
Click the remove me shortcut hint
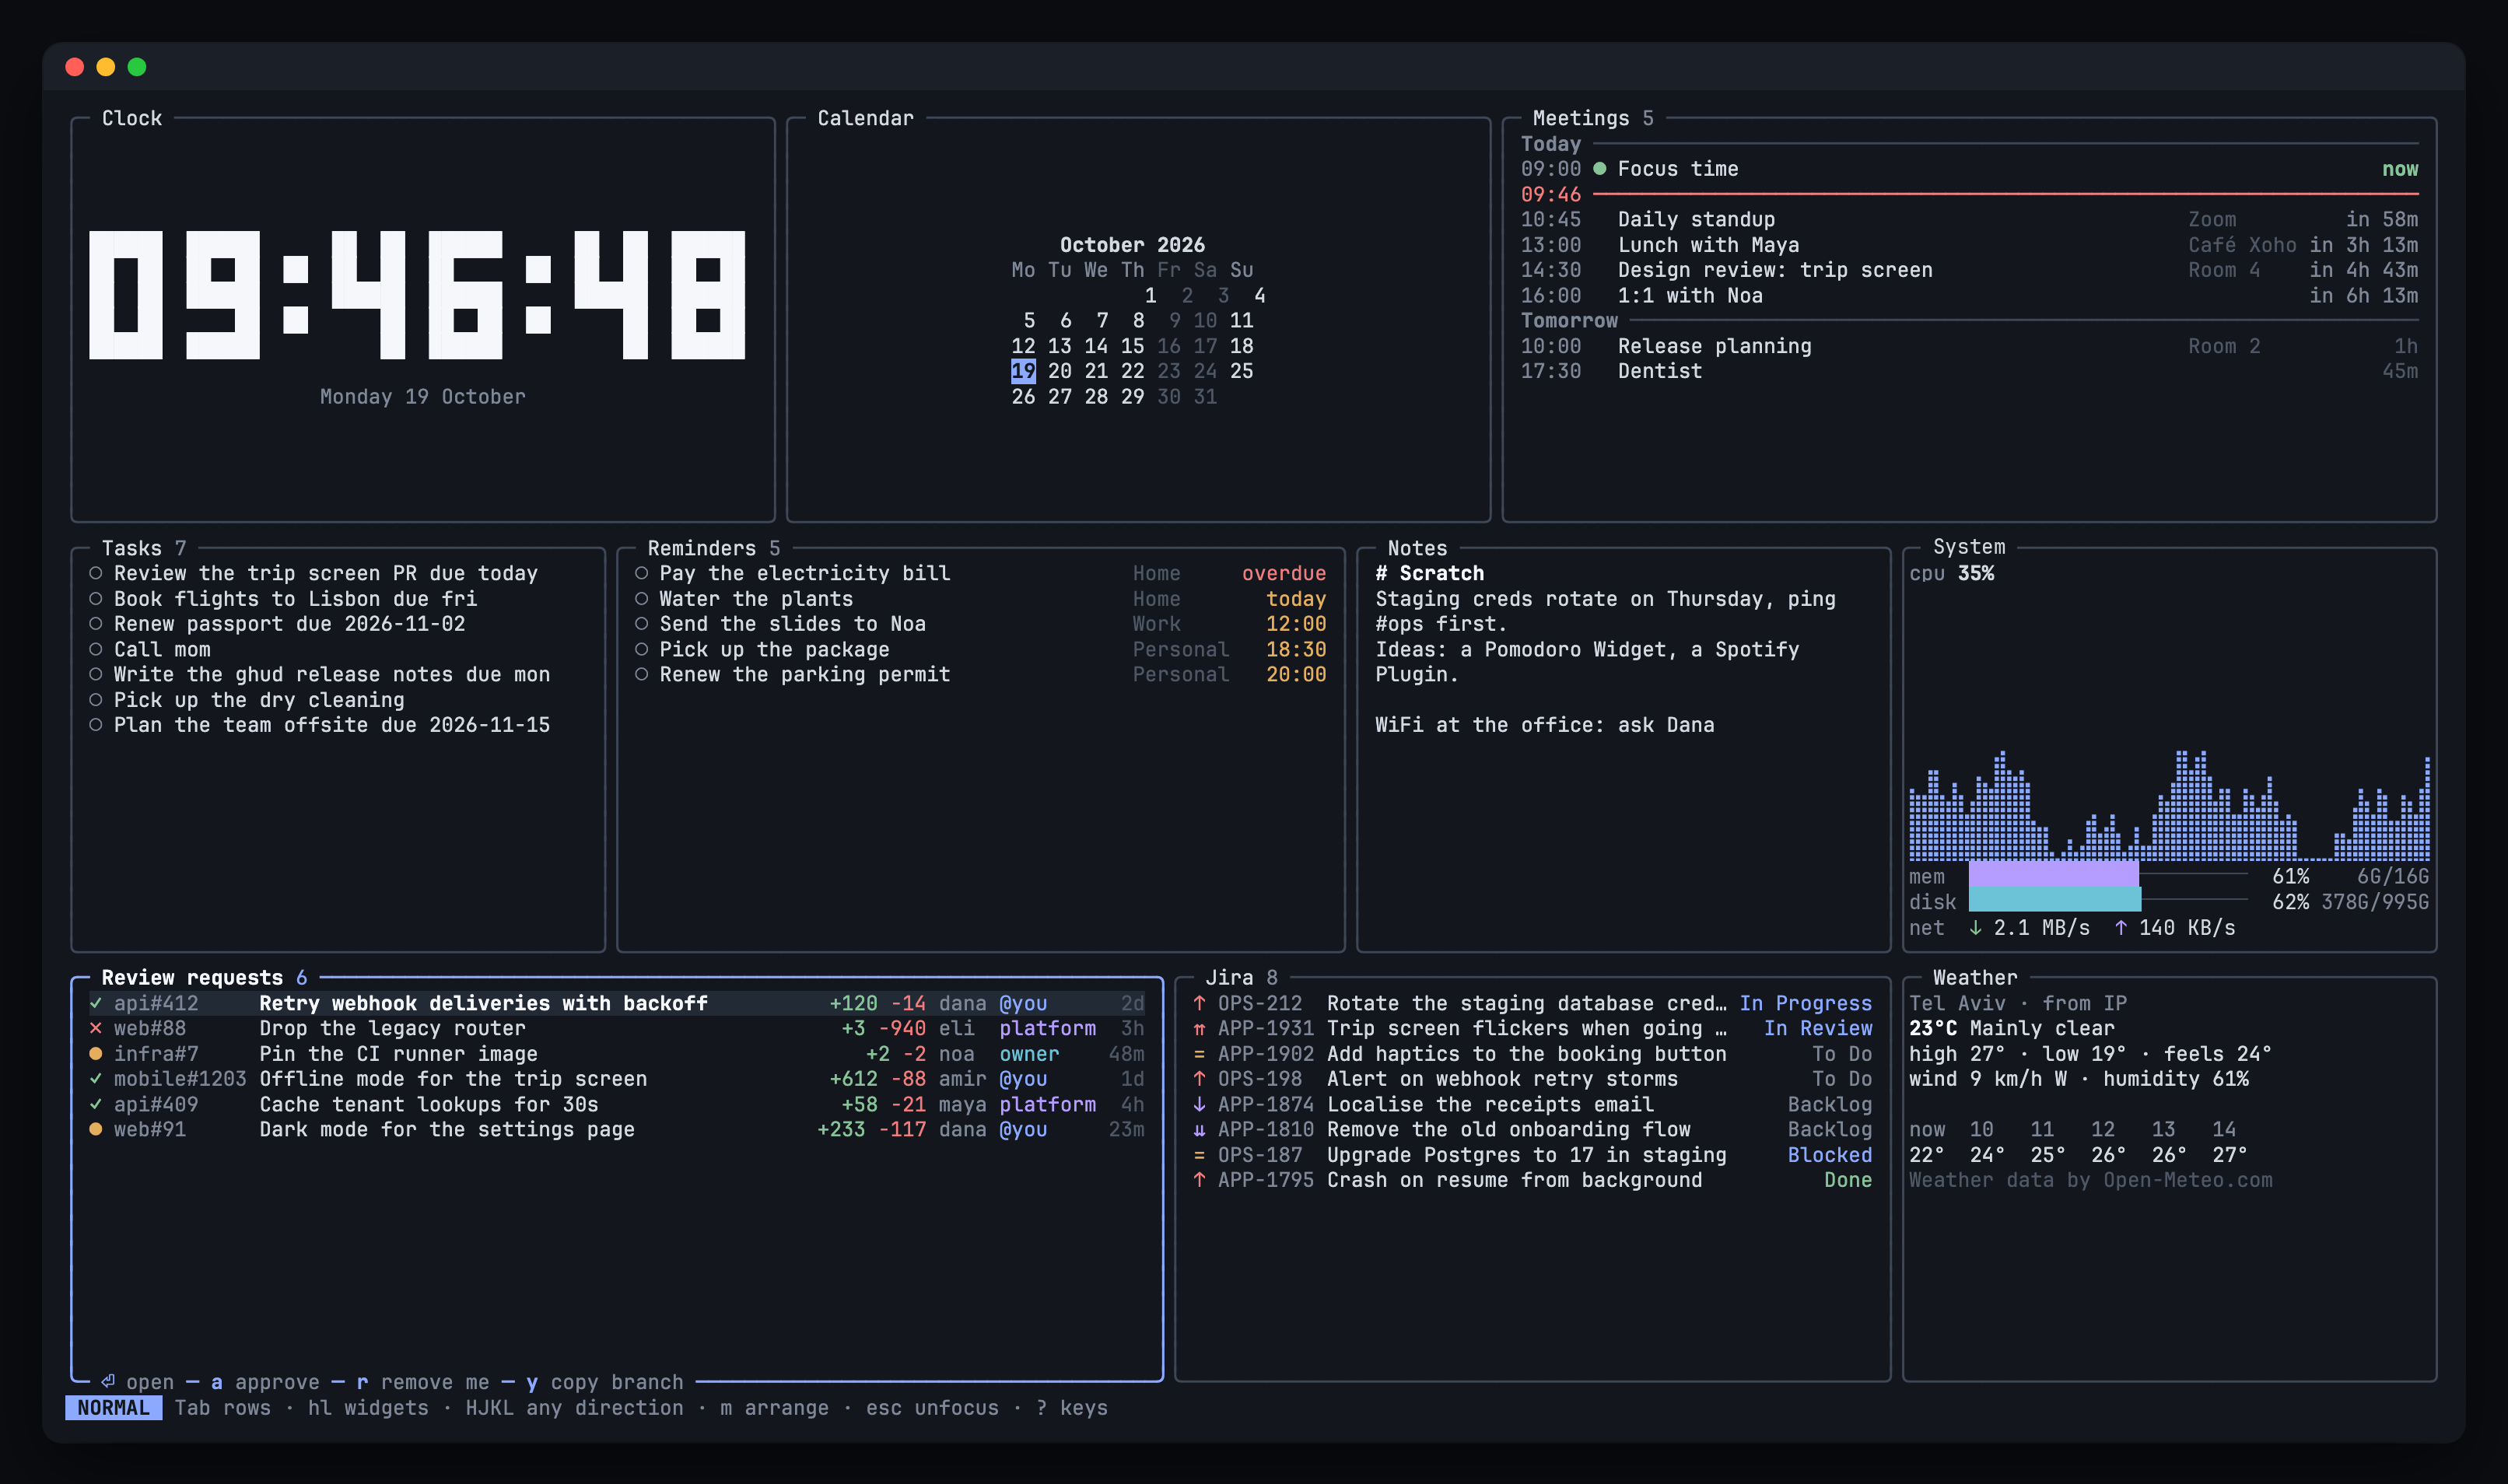[423, 1382]
